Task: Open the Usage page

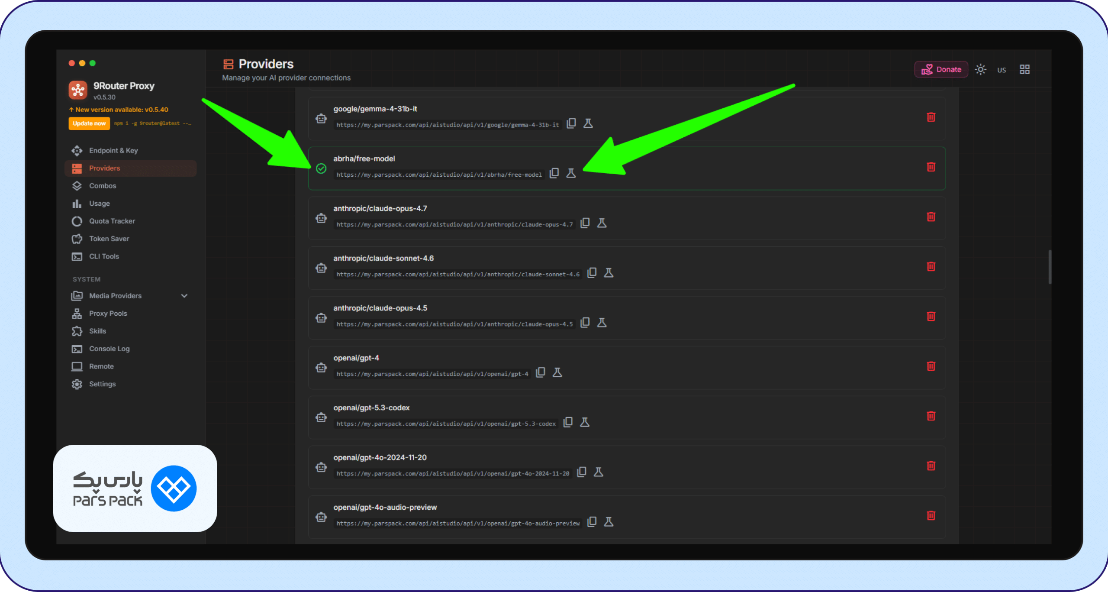Action: click(x=130, y=204)
